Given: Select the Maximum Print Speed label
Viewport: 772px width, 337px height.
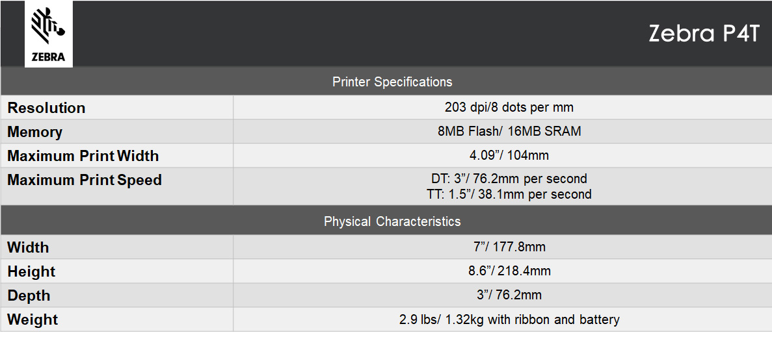Looking at the screenshot, I should 85,180.
